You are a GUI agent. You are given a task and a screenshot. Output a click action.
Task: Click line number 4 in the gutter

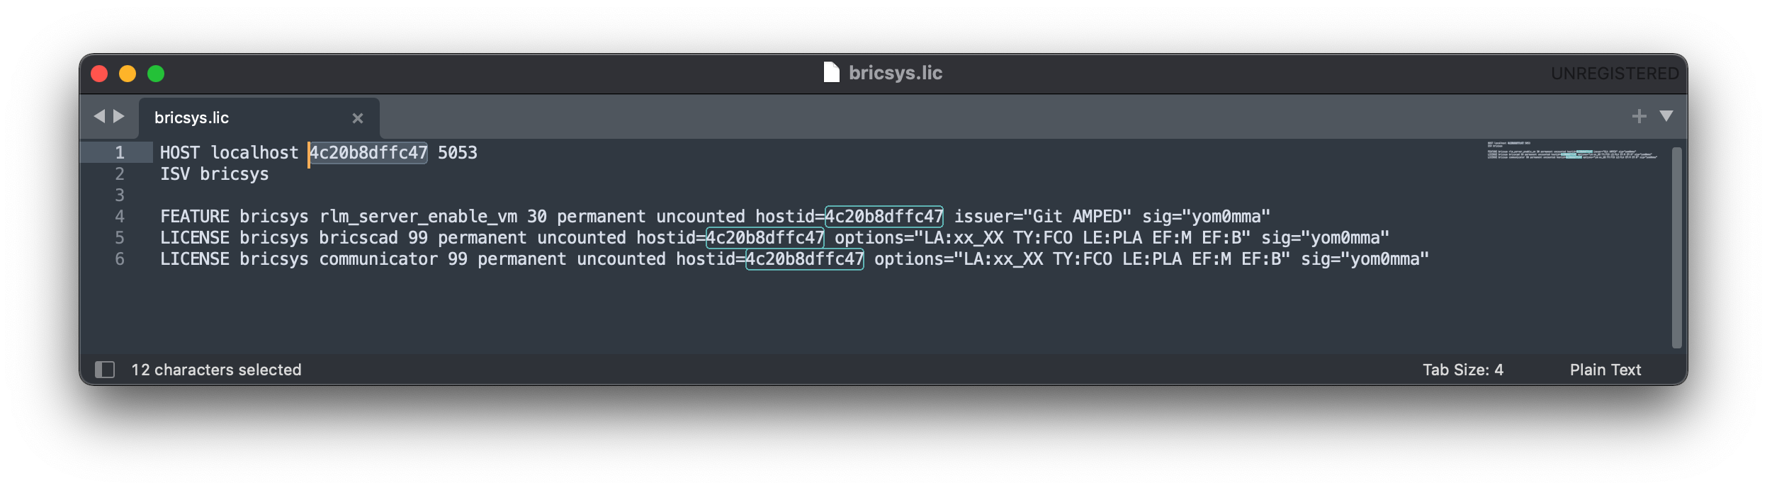click(118, 215)
